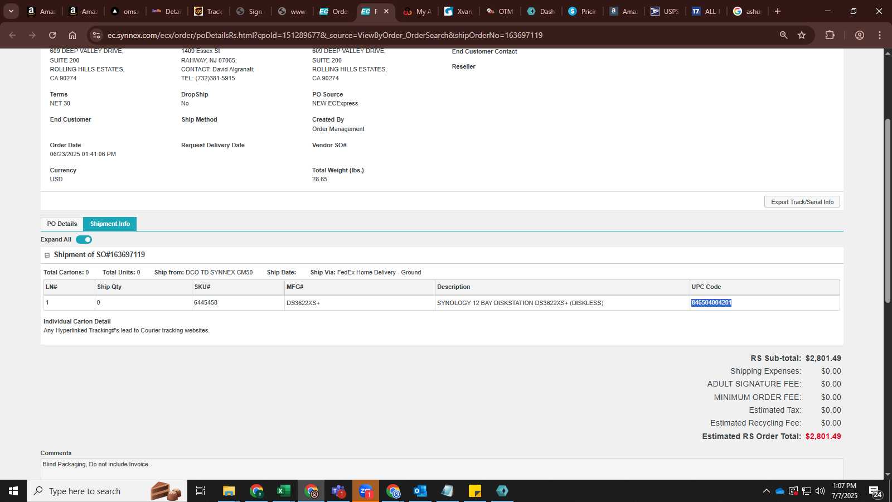
Task: Click the address bar URL
Action: (x=325, y=35)
